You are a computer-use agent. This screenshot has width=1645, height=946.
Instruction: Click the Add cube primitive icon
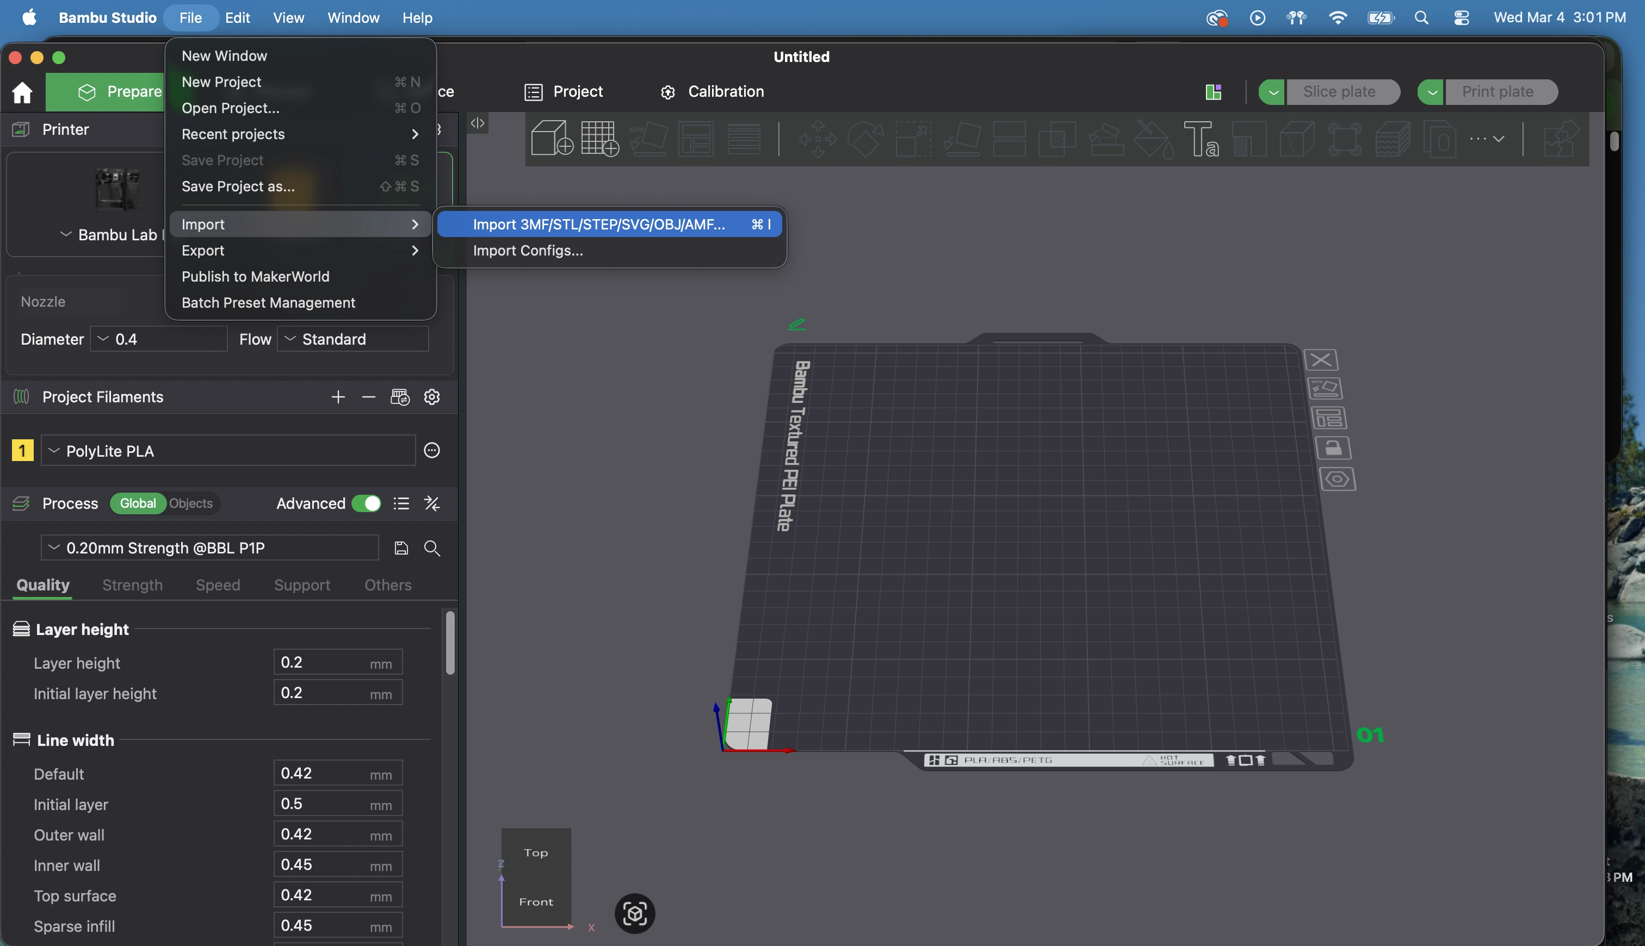click(x=551, y=138)
